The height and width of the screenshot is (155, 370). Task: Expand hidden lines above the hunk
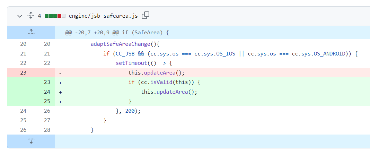(31, 32)
